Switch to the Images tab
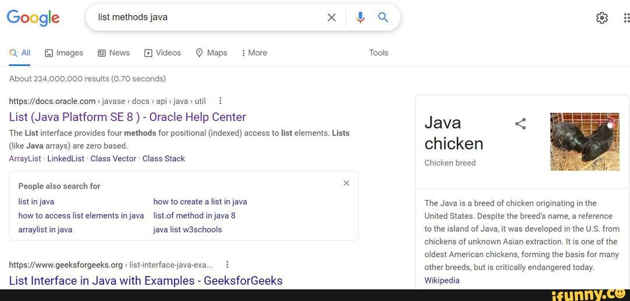 click(x=64, y=53)
